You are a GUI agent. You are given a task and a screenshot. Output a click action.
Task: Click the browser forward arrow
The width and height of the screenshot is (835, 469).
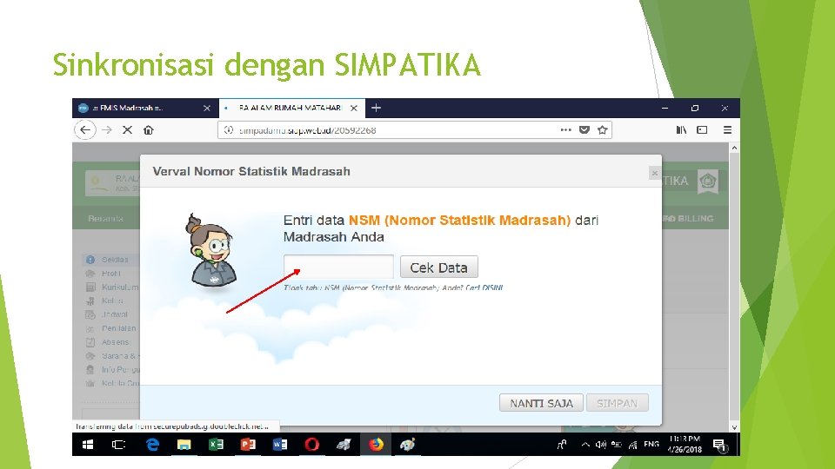click(107, 129)
